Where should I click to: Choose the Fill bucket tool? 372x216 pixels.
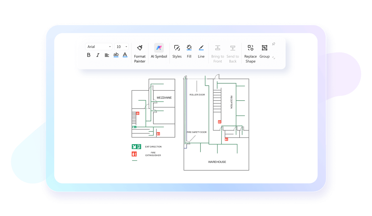189,51
